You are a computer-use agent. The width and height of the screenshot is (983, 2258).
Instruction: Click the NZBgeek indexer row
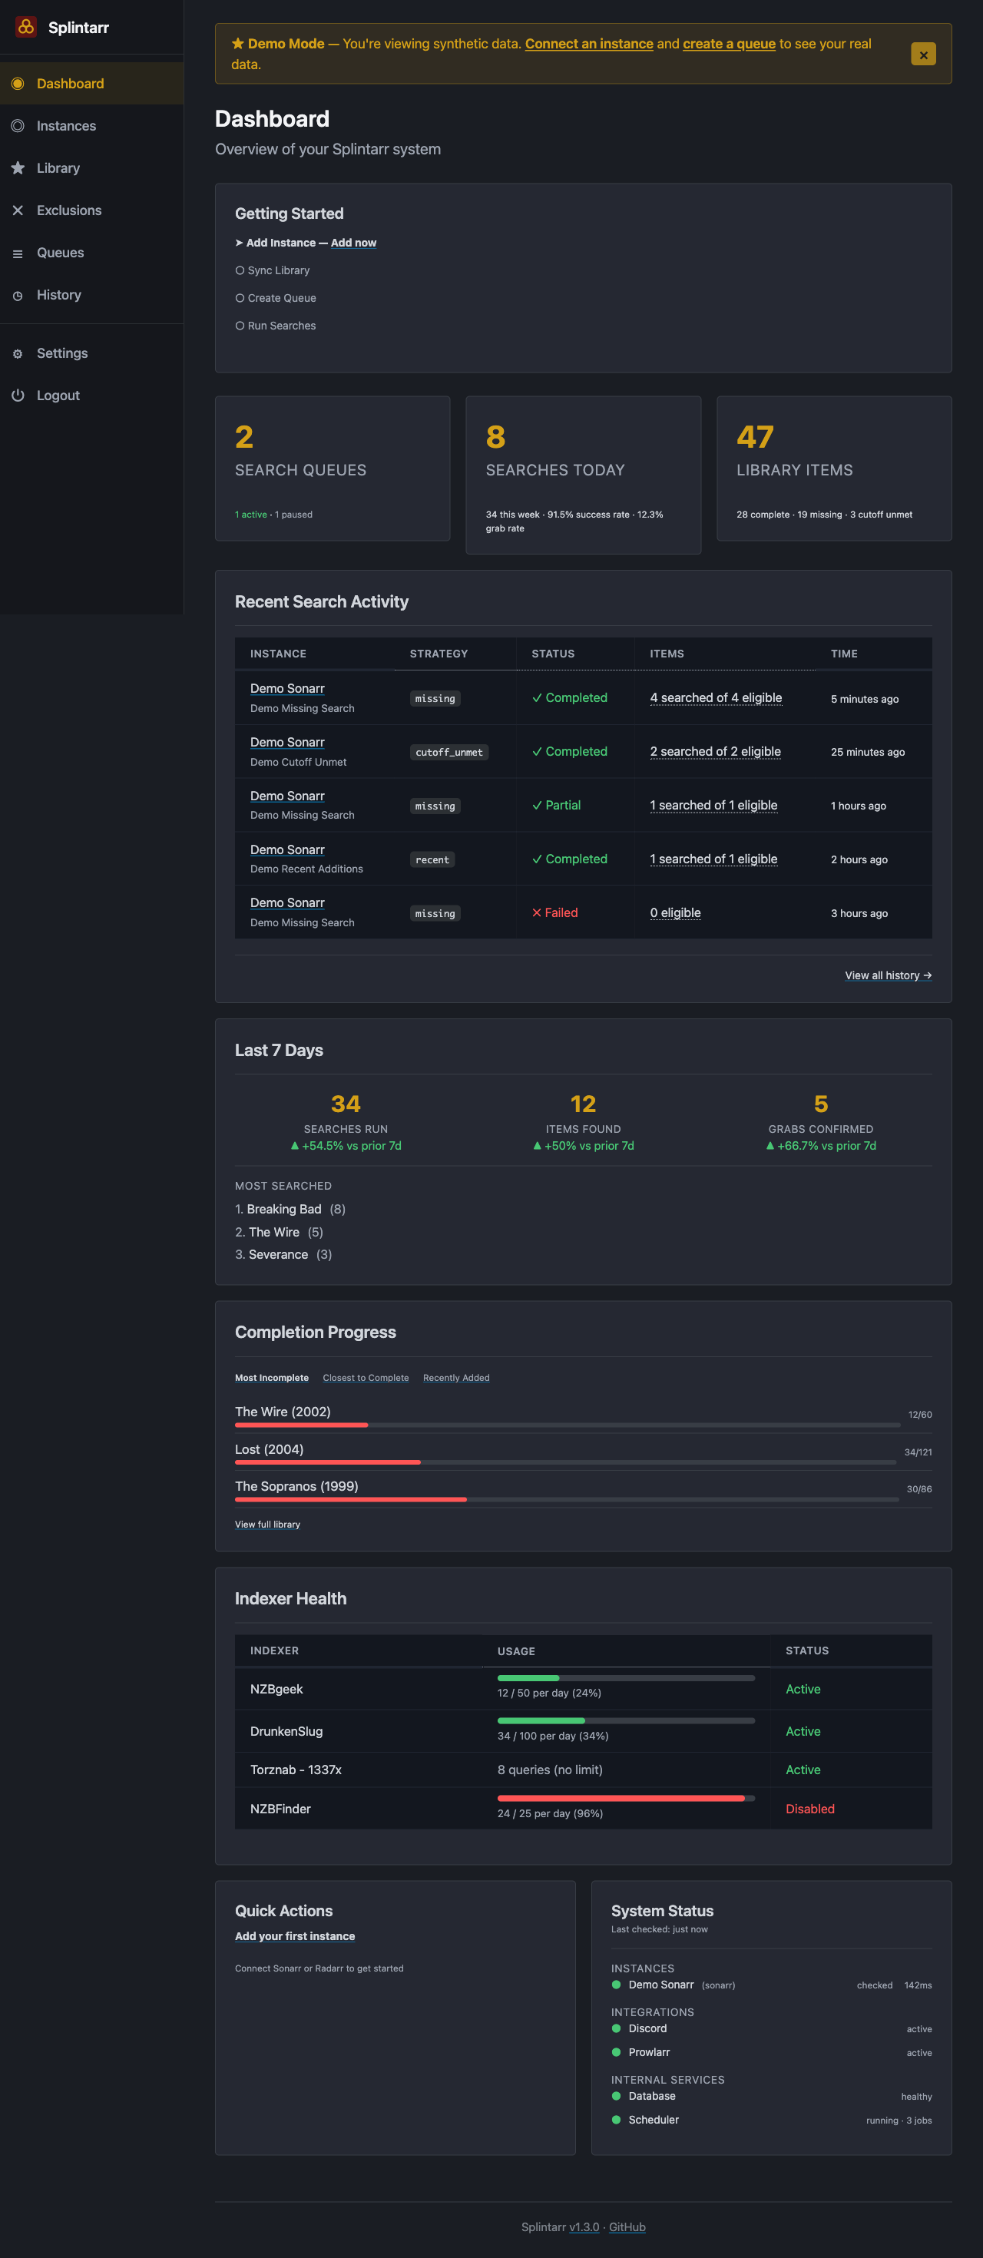584,1688
